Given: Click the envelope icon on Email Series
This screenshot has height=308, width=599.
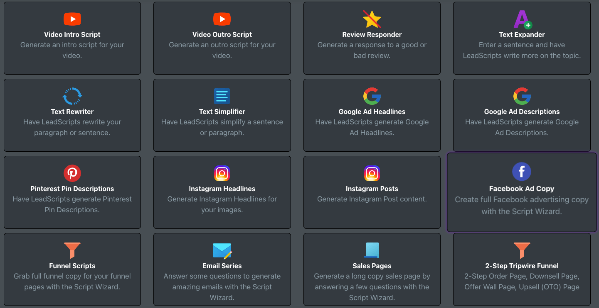Looking at the screenshot, I should point(222,250).
